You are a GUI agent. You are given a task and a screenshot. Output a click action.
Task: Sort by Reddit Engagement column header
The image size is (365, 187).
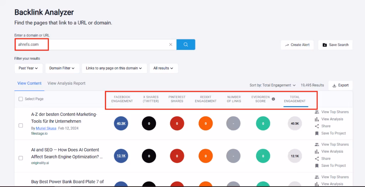click(206, 99)
